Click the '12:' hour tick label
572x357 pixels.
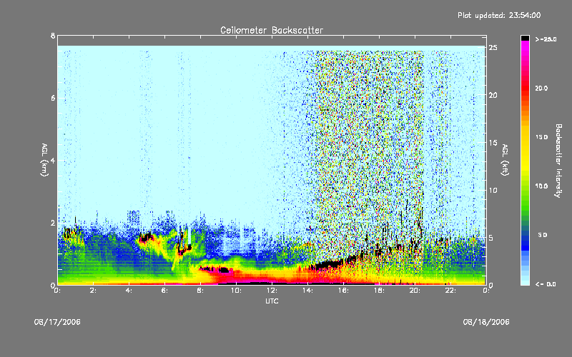[x=272, y=291]
